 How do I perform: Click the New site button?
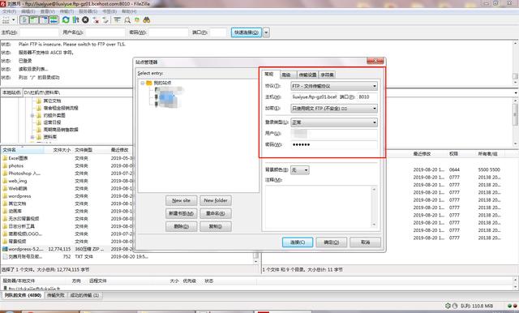click(181, 200)
